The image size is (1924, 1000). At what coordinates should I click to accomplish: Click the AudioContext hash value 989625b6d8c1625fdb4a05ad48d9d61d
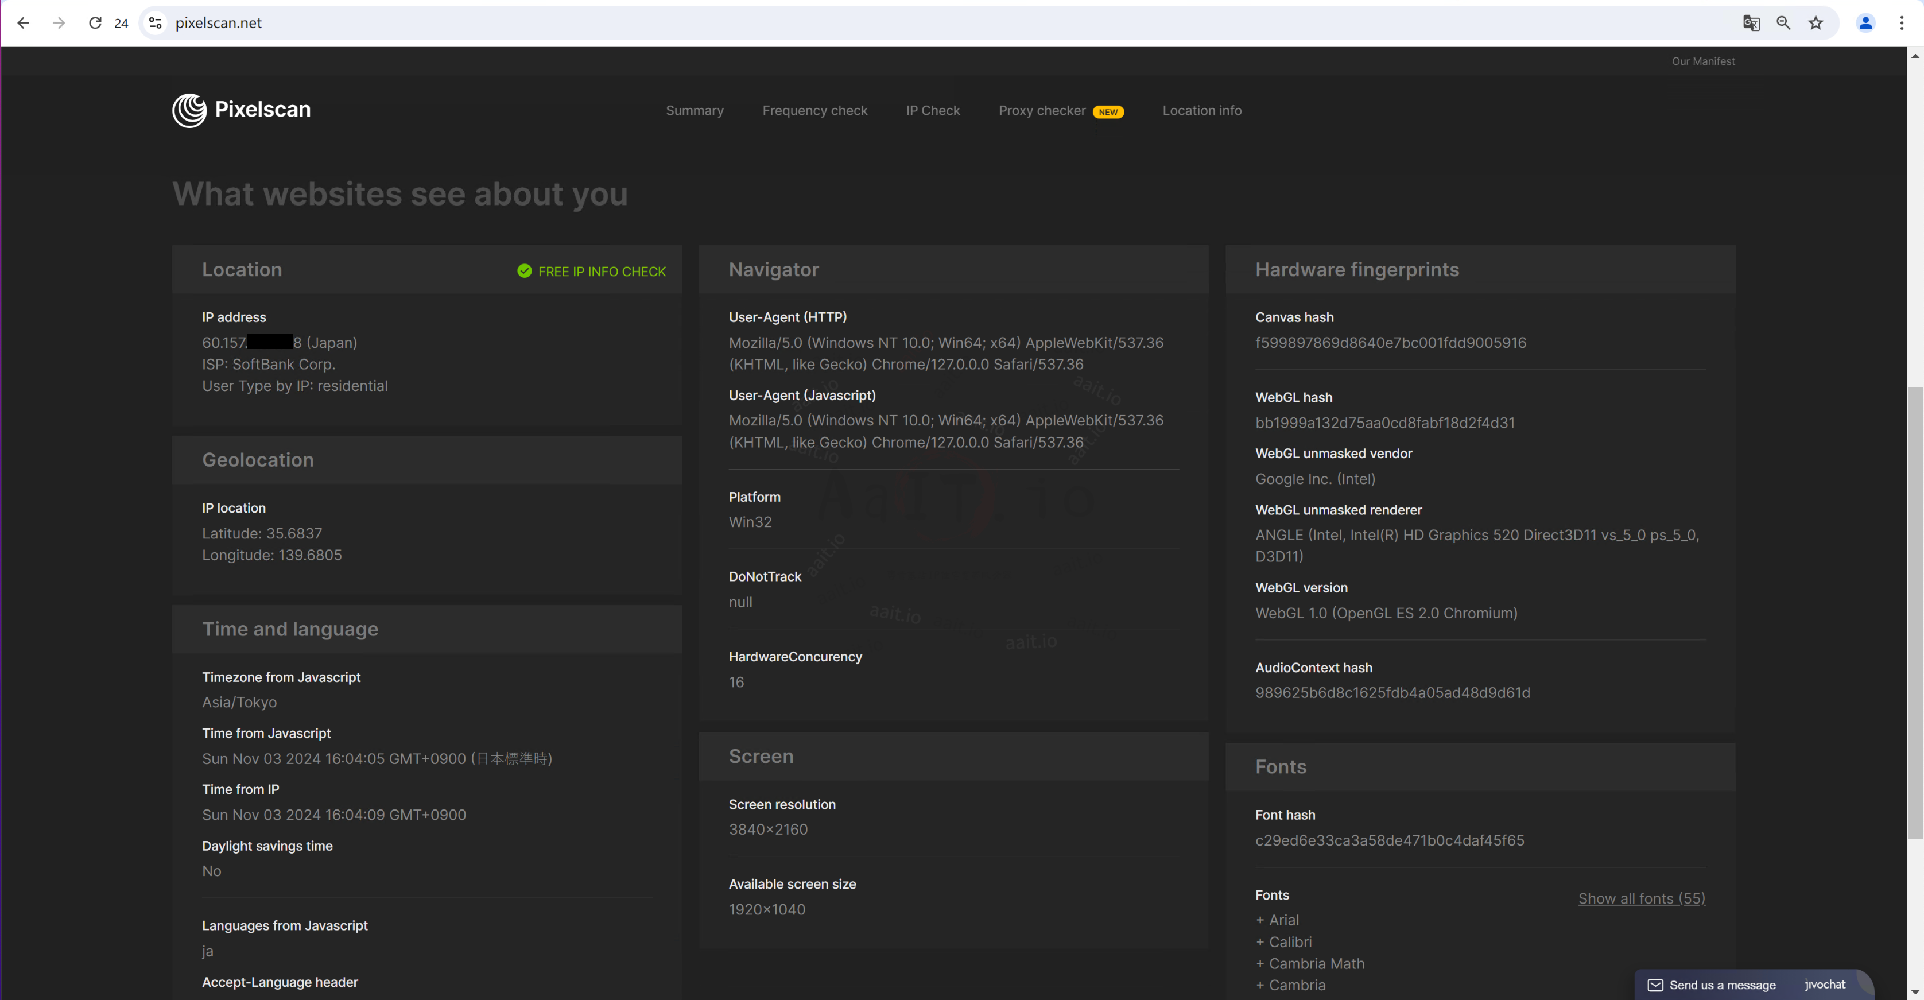[1392, 692]
